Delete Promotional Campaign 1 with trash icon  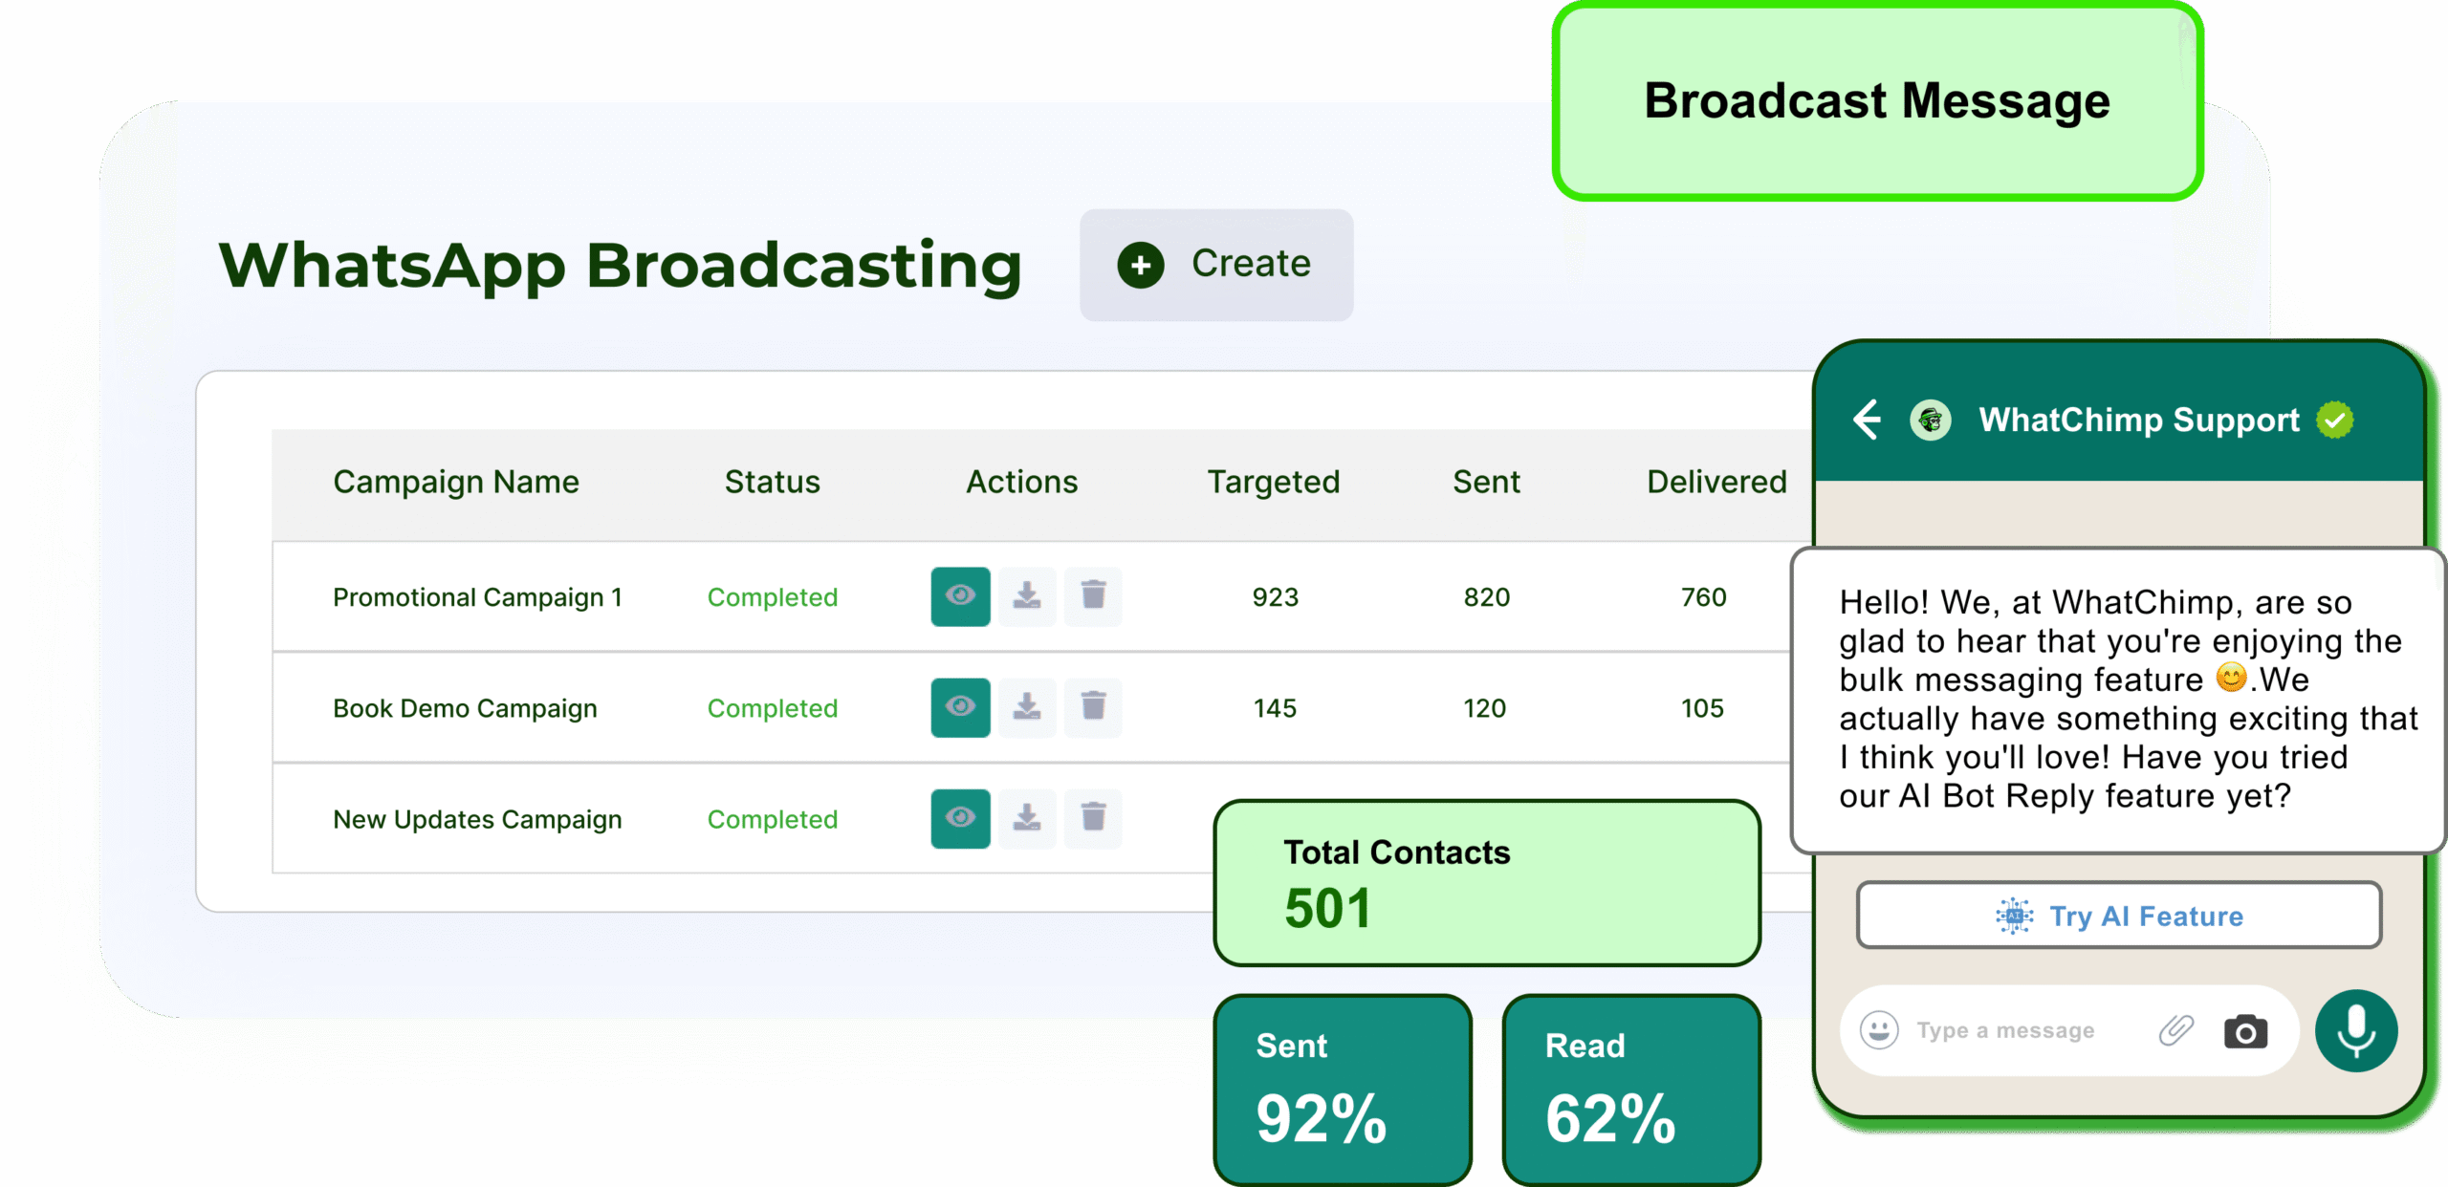tap(1093, 596)
